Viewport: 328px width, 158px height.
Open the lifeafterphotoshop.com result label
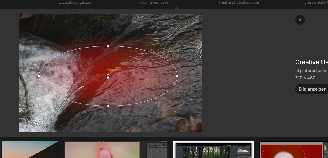(239, 2)
